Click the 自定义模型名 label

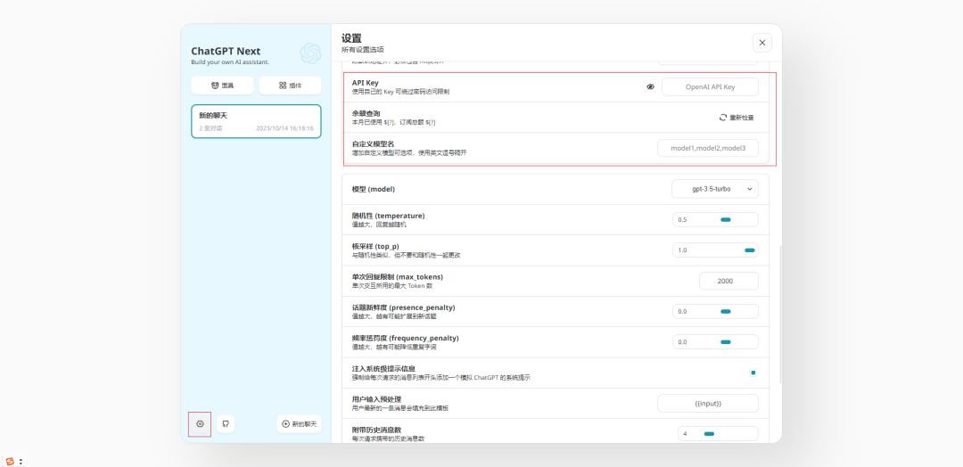(373, 144)
